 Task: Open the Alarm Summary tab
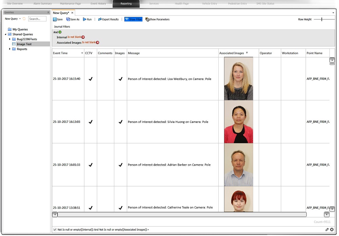43,4
